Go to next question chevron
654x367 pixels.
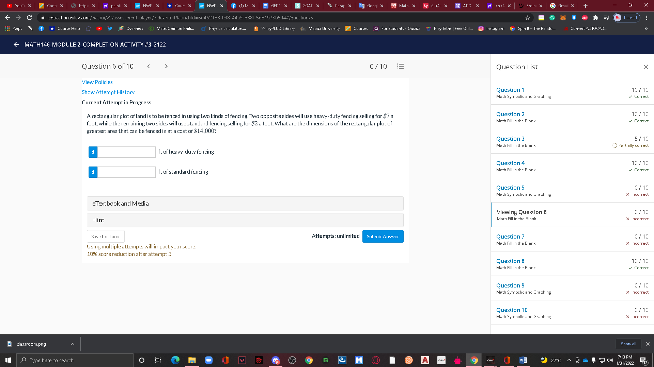pos(166,66)
